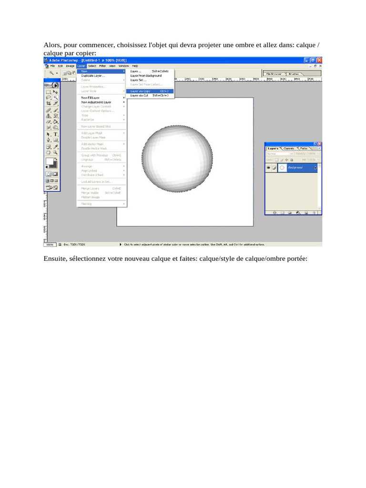
Task: Click Create new set folder icon
Action: [290, 213]
